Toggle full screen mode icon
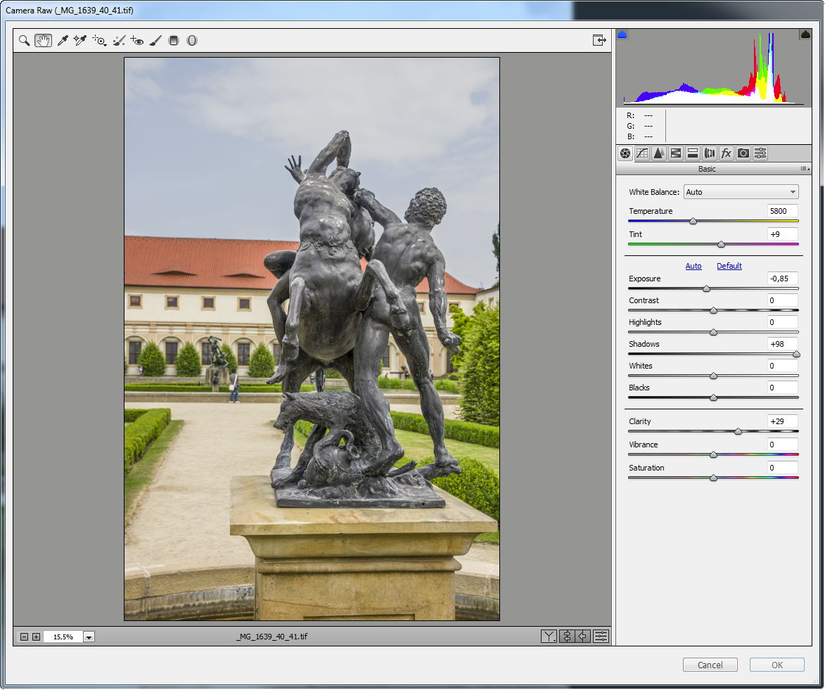 click(x=599, y=41)
